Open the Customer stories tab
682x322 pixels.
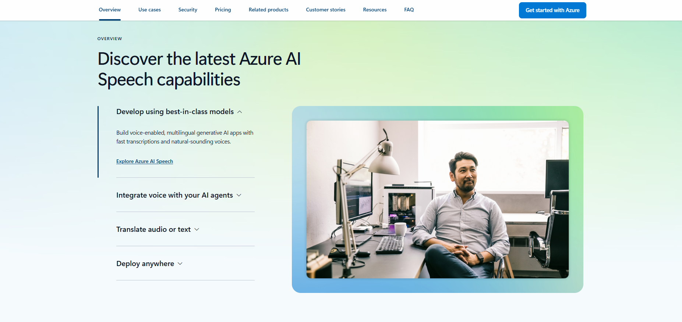[326, 10]
